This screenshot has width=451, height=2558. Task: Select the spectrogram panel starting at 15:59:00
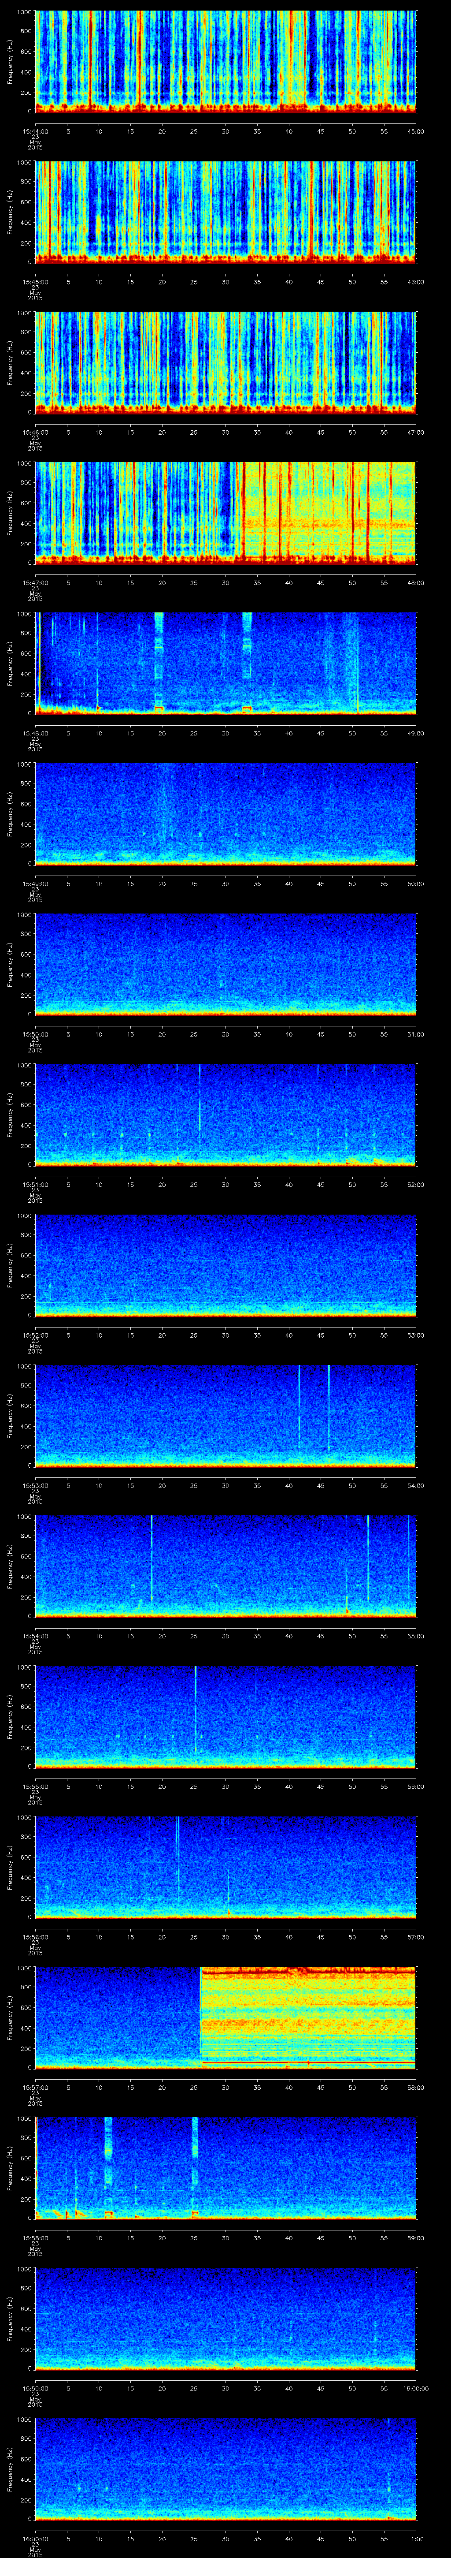[x=226, y=2318]
